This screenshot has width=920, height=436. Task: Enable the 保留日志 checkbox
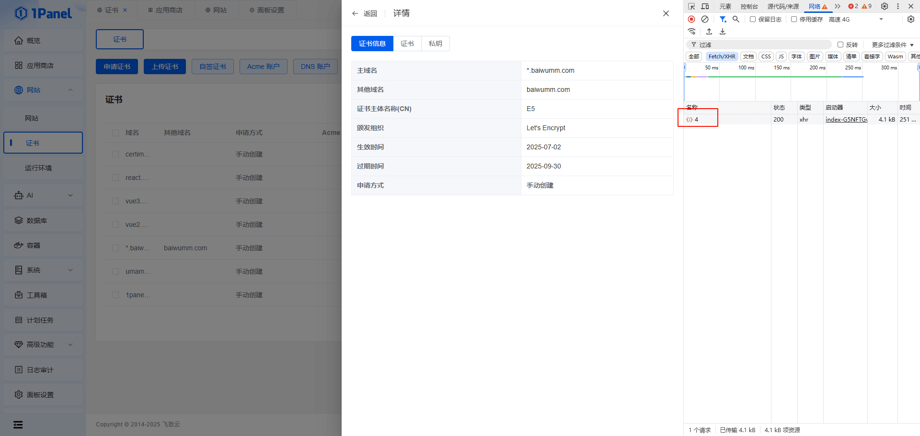pyautogui.click(x=753, y=19)
